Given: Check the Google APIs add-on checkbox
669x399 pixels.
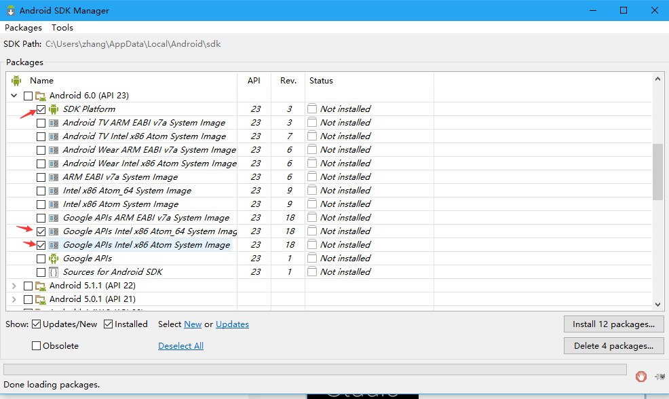Looking at the screenshot, I should (x=41, y=259).
